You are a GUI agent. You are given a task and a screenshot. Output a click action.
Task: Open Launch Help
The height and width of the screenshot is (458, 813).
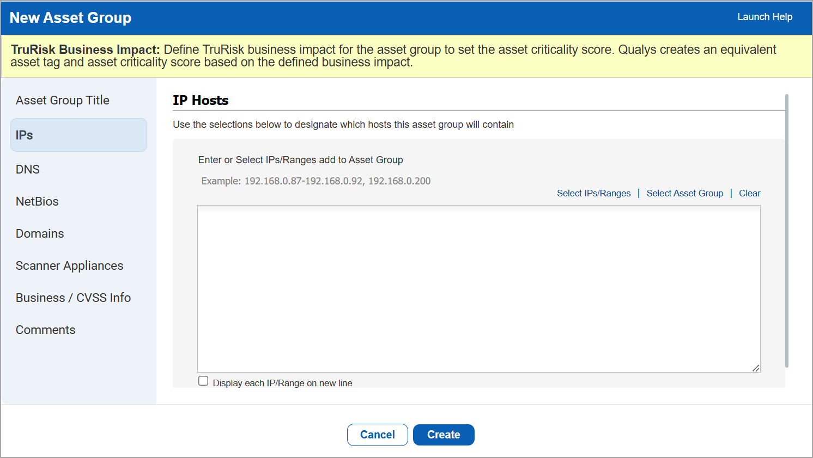[x=765, y=17]
